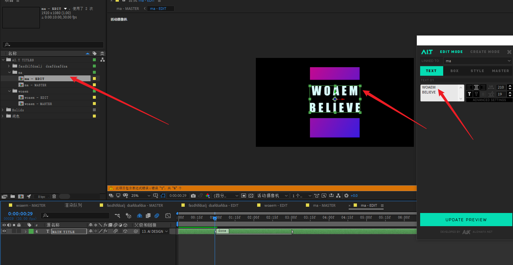Open the viewer's Timeline button icon
513x265 pixels.
[x=331, y=196]
